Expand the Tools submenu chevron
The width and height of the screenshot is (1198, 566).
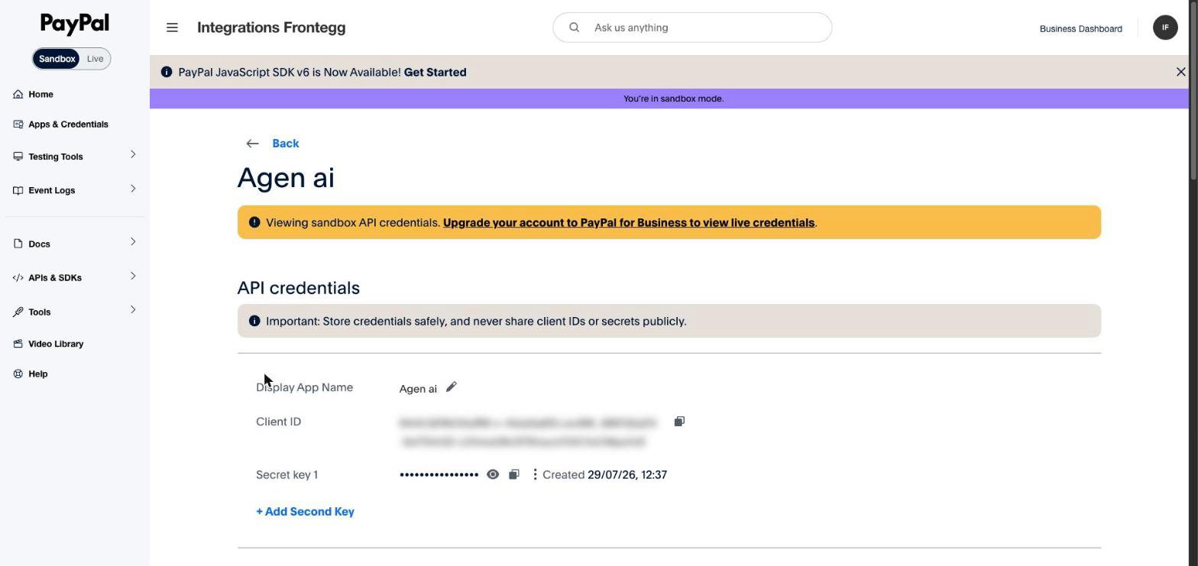tap(133, 310)
